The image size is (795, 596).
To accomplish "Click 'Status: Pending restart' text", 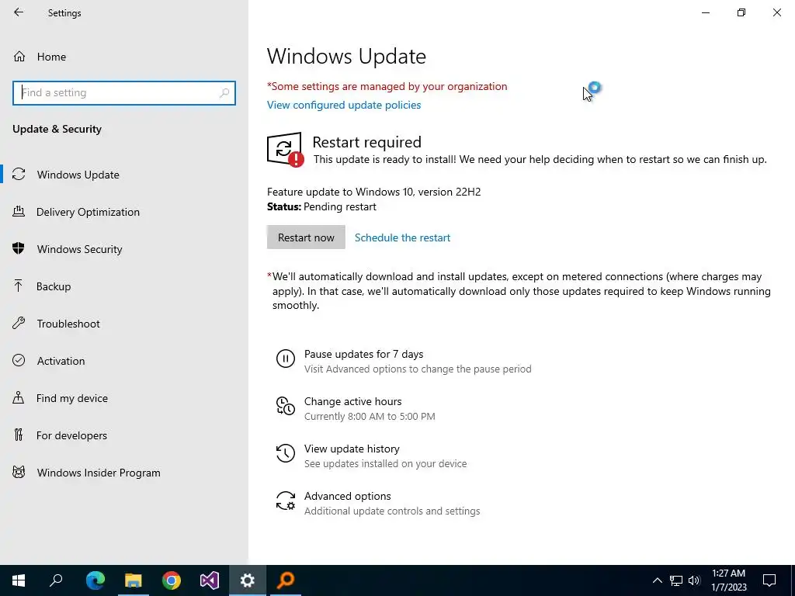I will click(x=321, y=206).
